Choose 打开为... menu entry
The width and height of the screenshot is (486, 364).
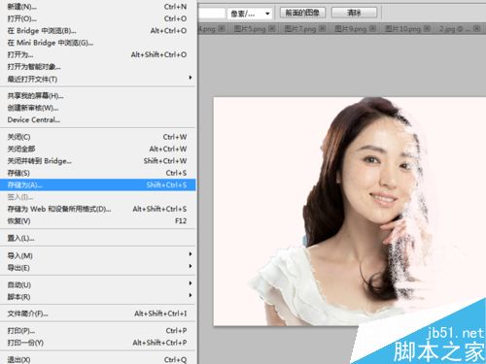tap(97, 54)
